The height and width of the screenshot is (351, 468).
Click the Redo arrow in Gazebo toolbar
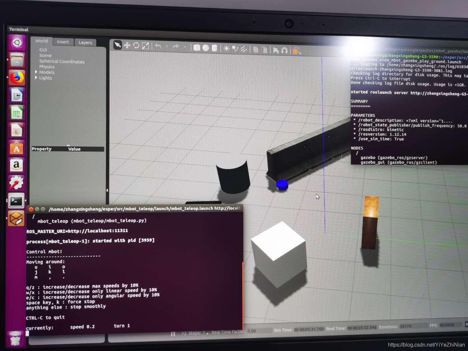pyautogui.click(x=175, y=46)
